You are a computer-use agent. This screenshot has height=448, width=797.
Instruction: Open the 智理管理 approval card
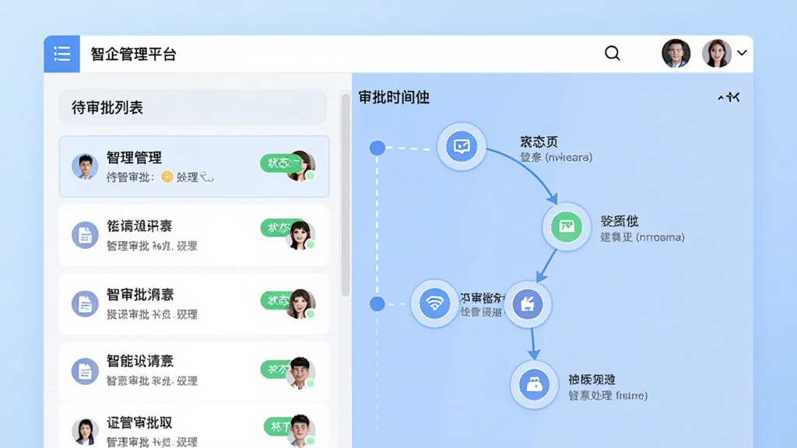coord(194,166)
